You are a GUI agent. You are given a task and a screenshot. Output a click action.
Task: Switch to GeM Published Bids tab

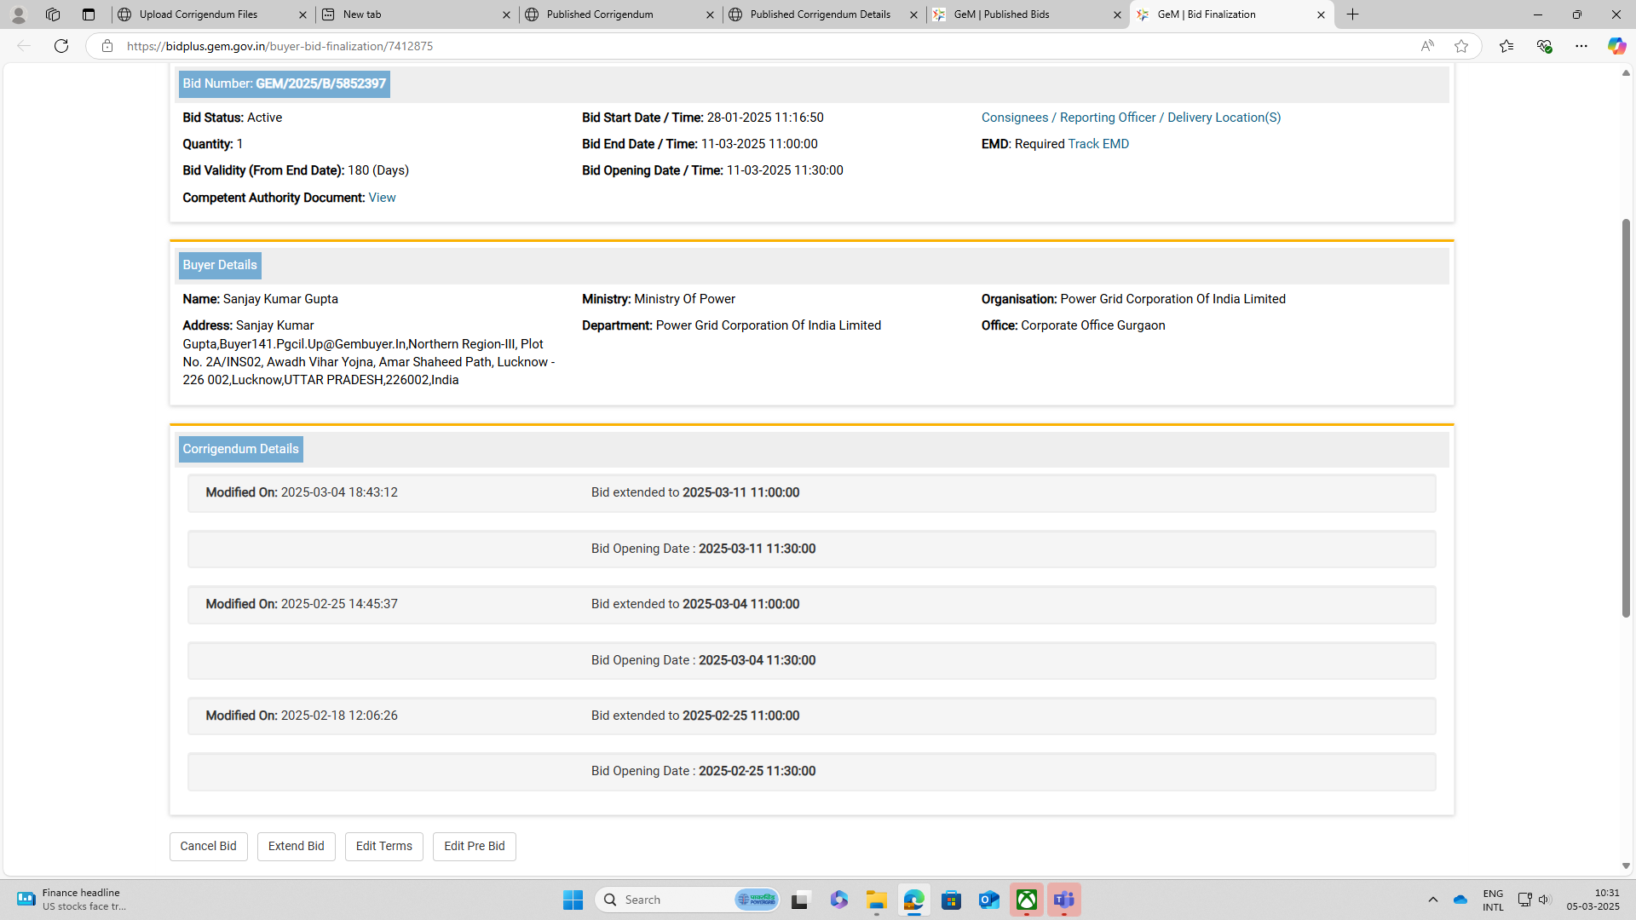(x=1027, y=14)
